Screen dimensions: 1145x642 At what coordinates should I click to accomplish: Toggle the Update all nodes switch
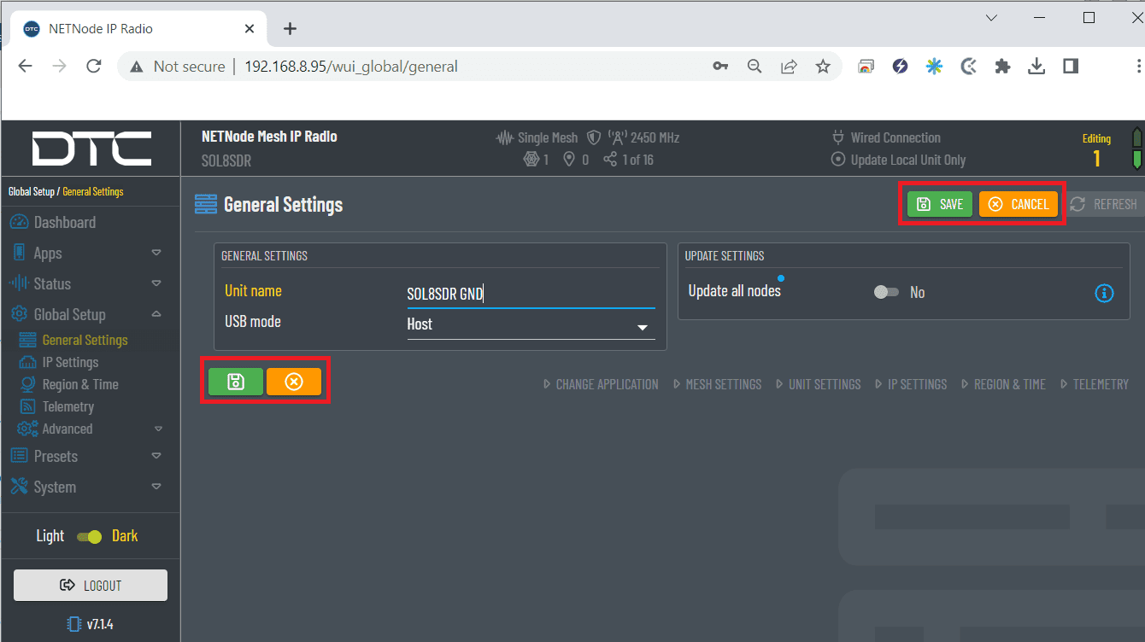pyautogui.click(x=886, y=293)
